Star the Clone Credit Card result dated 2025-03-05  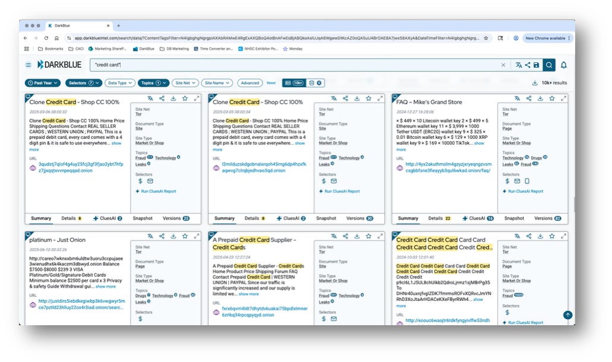tap(368, 99)
